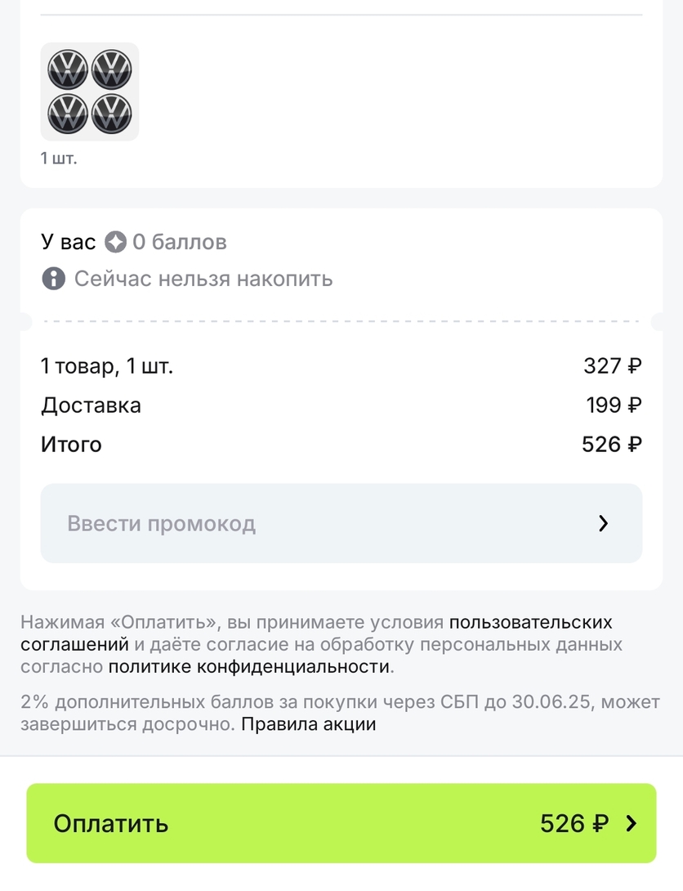This screenshot has height=891, width=683.
Task: Tap the bold 526 ₽ total in summary
Action: pyautogui.click(x=611, y=445)
